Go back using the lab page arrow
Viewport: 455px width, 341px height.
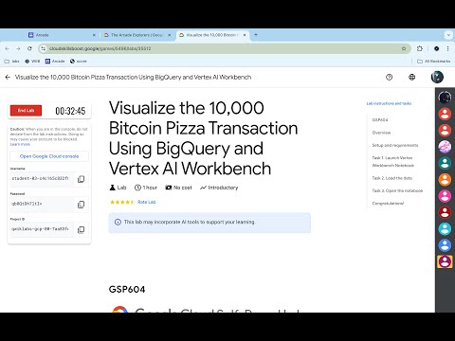pyautogui.click(x=8, y=77)
